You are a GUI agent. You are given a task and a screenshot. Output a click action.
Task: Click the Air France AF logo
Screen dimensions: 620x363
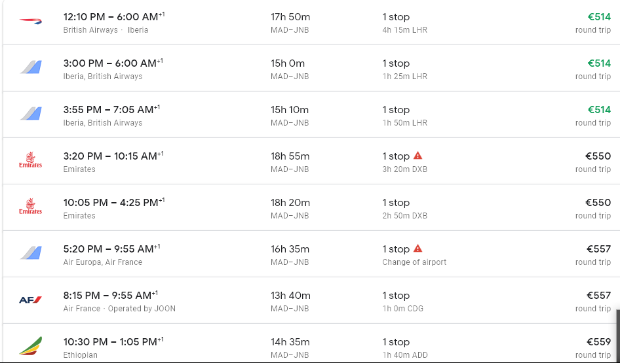30,300
